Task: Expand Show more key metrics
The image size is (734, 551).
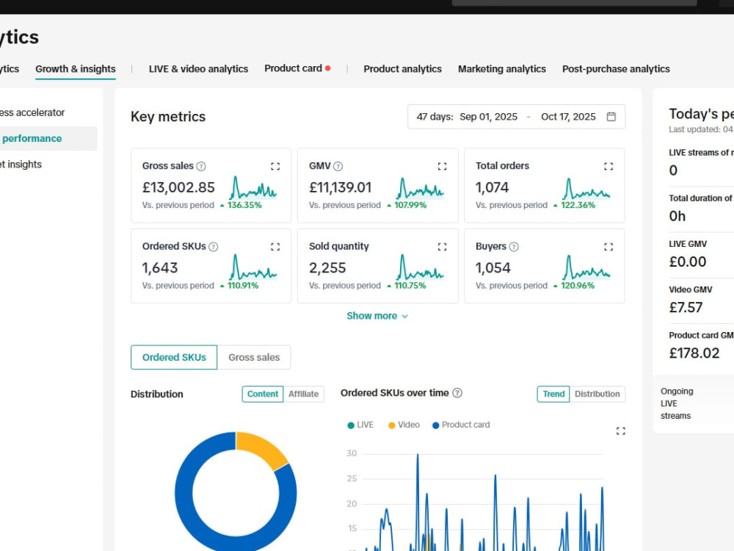Action: [377, 316]
